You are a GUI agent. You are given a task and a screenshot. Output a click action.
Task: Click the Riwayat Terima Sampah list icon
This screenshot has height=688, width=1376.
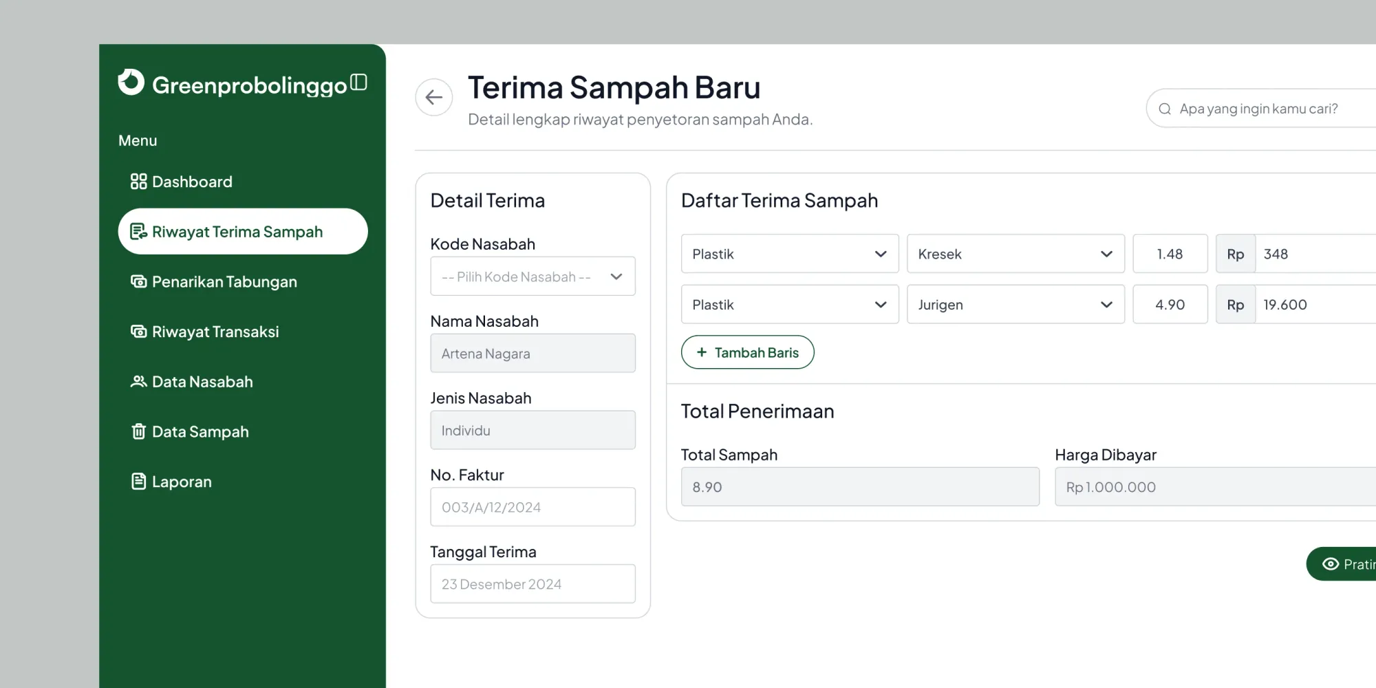pyautogui.click(x=138, y=232)
